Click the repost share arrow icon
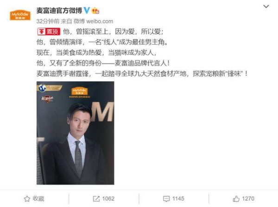 coord(96,199)
